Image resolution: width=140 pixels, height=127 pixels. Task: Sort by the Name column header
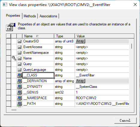[x=38, y=36]
